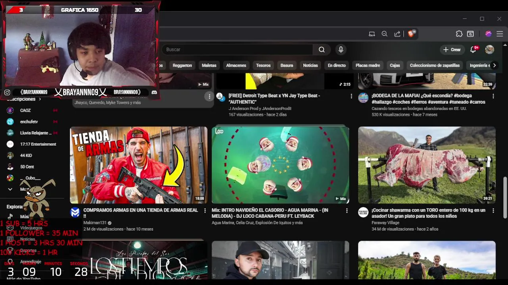508x285 pixels.
Task: Go to 50 Cent subscription channel
Action: 32,167
